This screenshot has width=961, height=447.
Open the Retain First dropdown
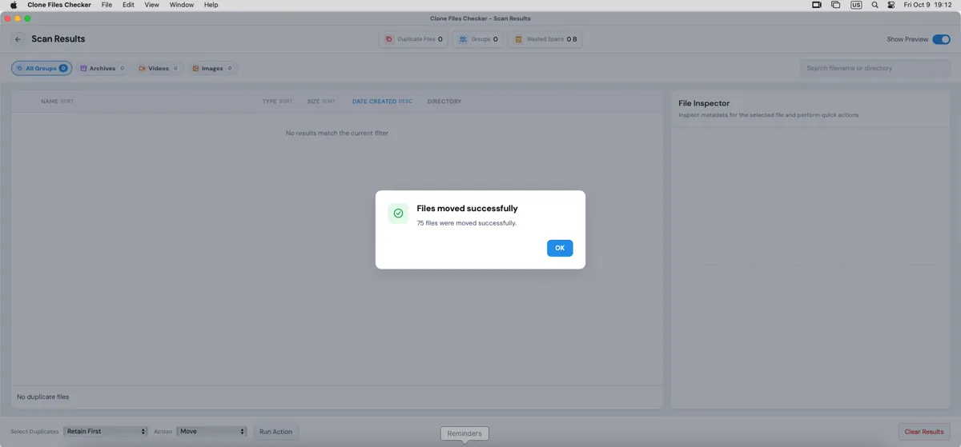(x=106, y=431)
